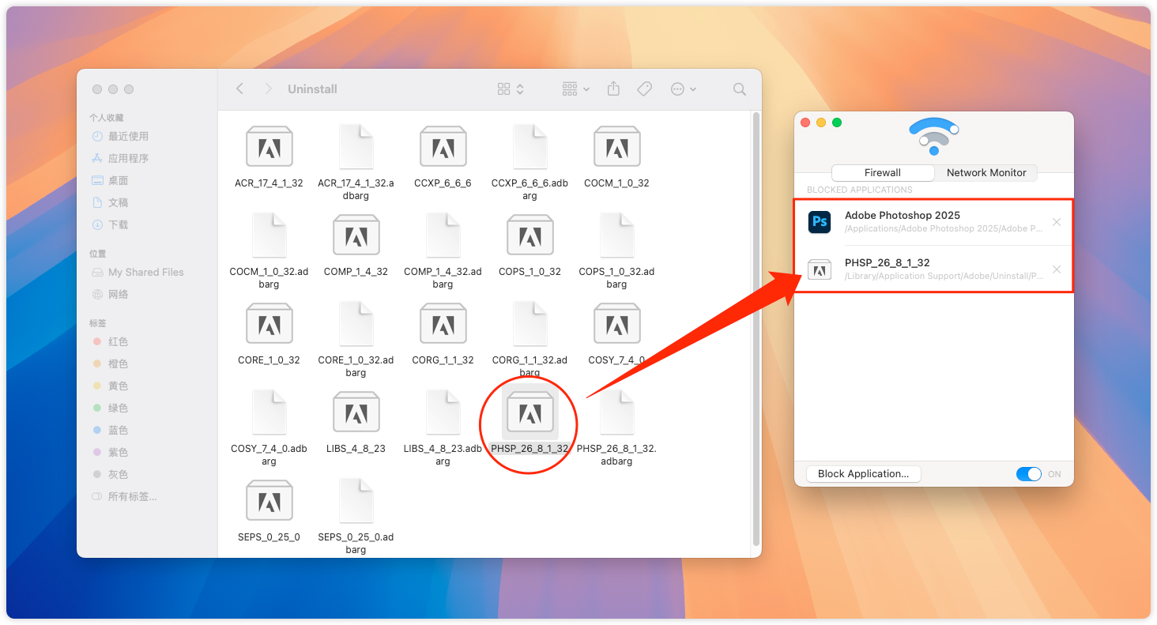Select the COPS_1_0_32 uninstaller icon

point(530,235)
